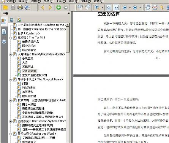
Task: Click the blue plus zoom in button
Action: [135, 8]
